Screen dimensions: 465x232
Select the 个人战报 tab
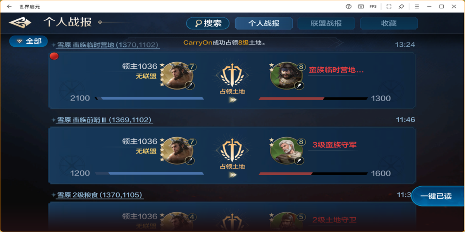click(263, 23)
